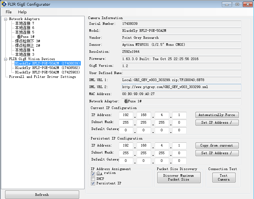Click Automatically Force IP button
The image size is (254, 199).
click(x=217, y=115)
